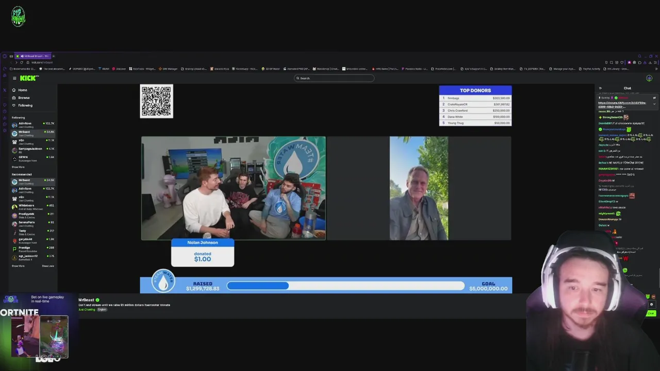The width and height of the screenshot is (660, 371).
Task: Click the green KICK logo
Action: point(29,78)
